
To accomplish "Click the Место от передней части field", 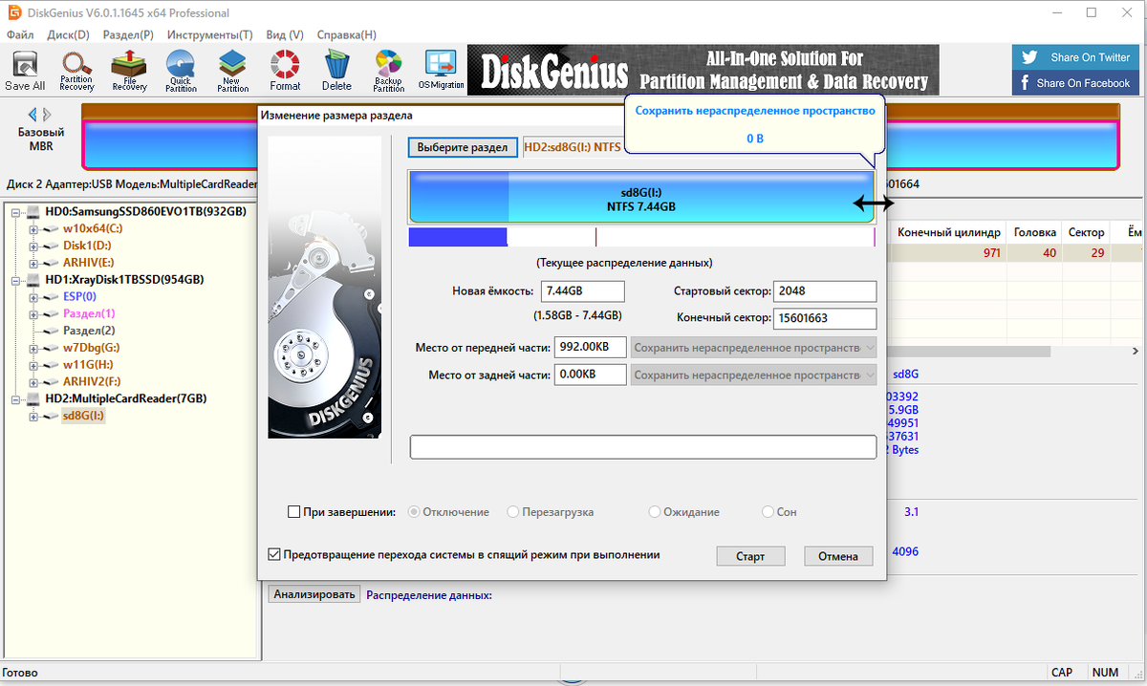I will [x=589, y=348].
